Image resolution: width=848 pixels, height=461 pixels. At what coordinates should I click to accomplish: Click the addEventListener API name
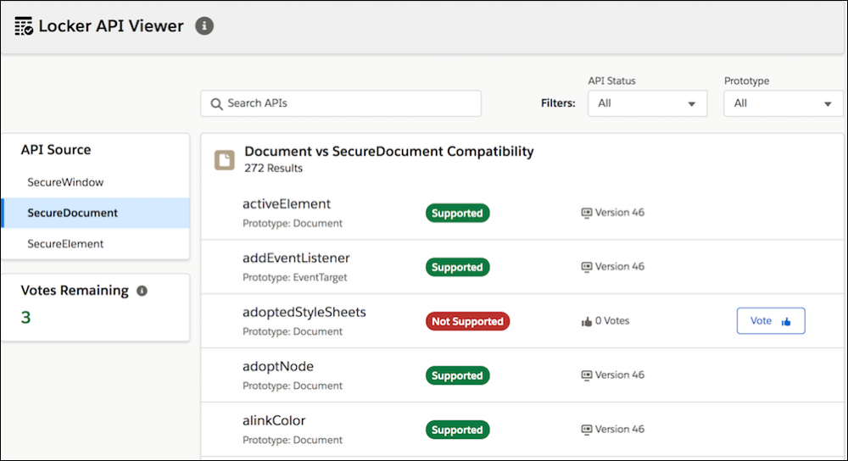[x=296, y=258]
